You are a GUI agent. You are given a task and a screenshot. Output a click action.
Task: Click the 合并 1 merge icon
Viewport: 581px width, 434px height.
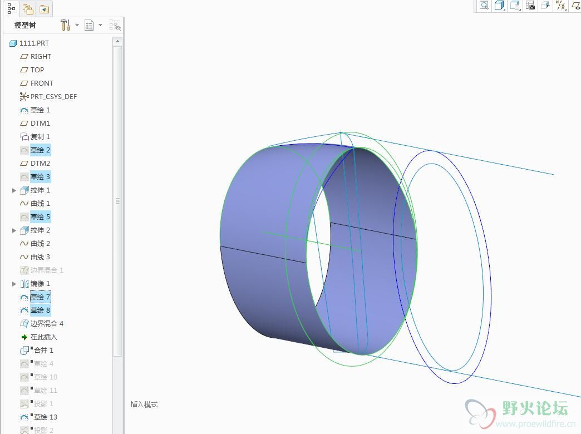tap(24, 350)
